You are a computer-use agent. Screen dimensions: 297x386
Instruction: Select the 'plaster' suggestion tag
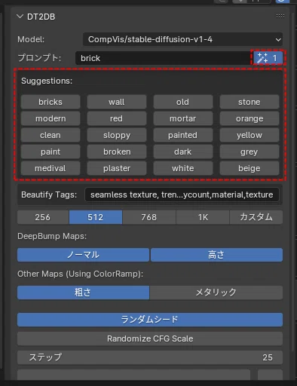tap(117, 168)
